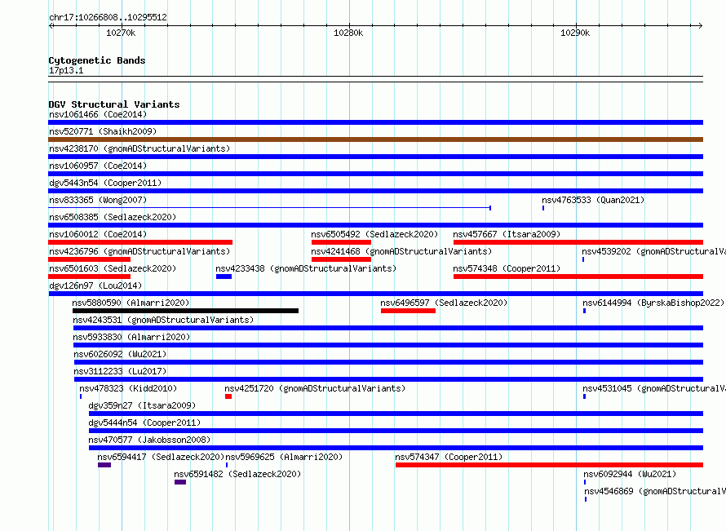Screen dimensions: 726x531
Task: Select the purple nsv6594417 variant block
Action: coord(104,465)
